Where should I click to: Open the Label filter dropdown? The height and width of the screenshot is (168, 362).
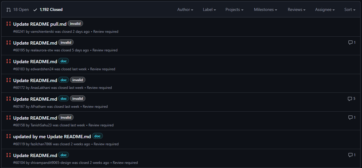[209, 10]
